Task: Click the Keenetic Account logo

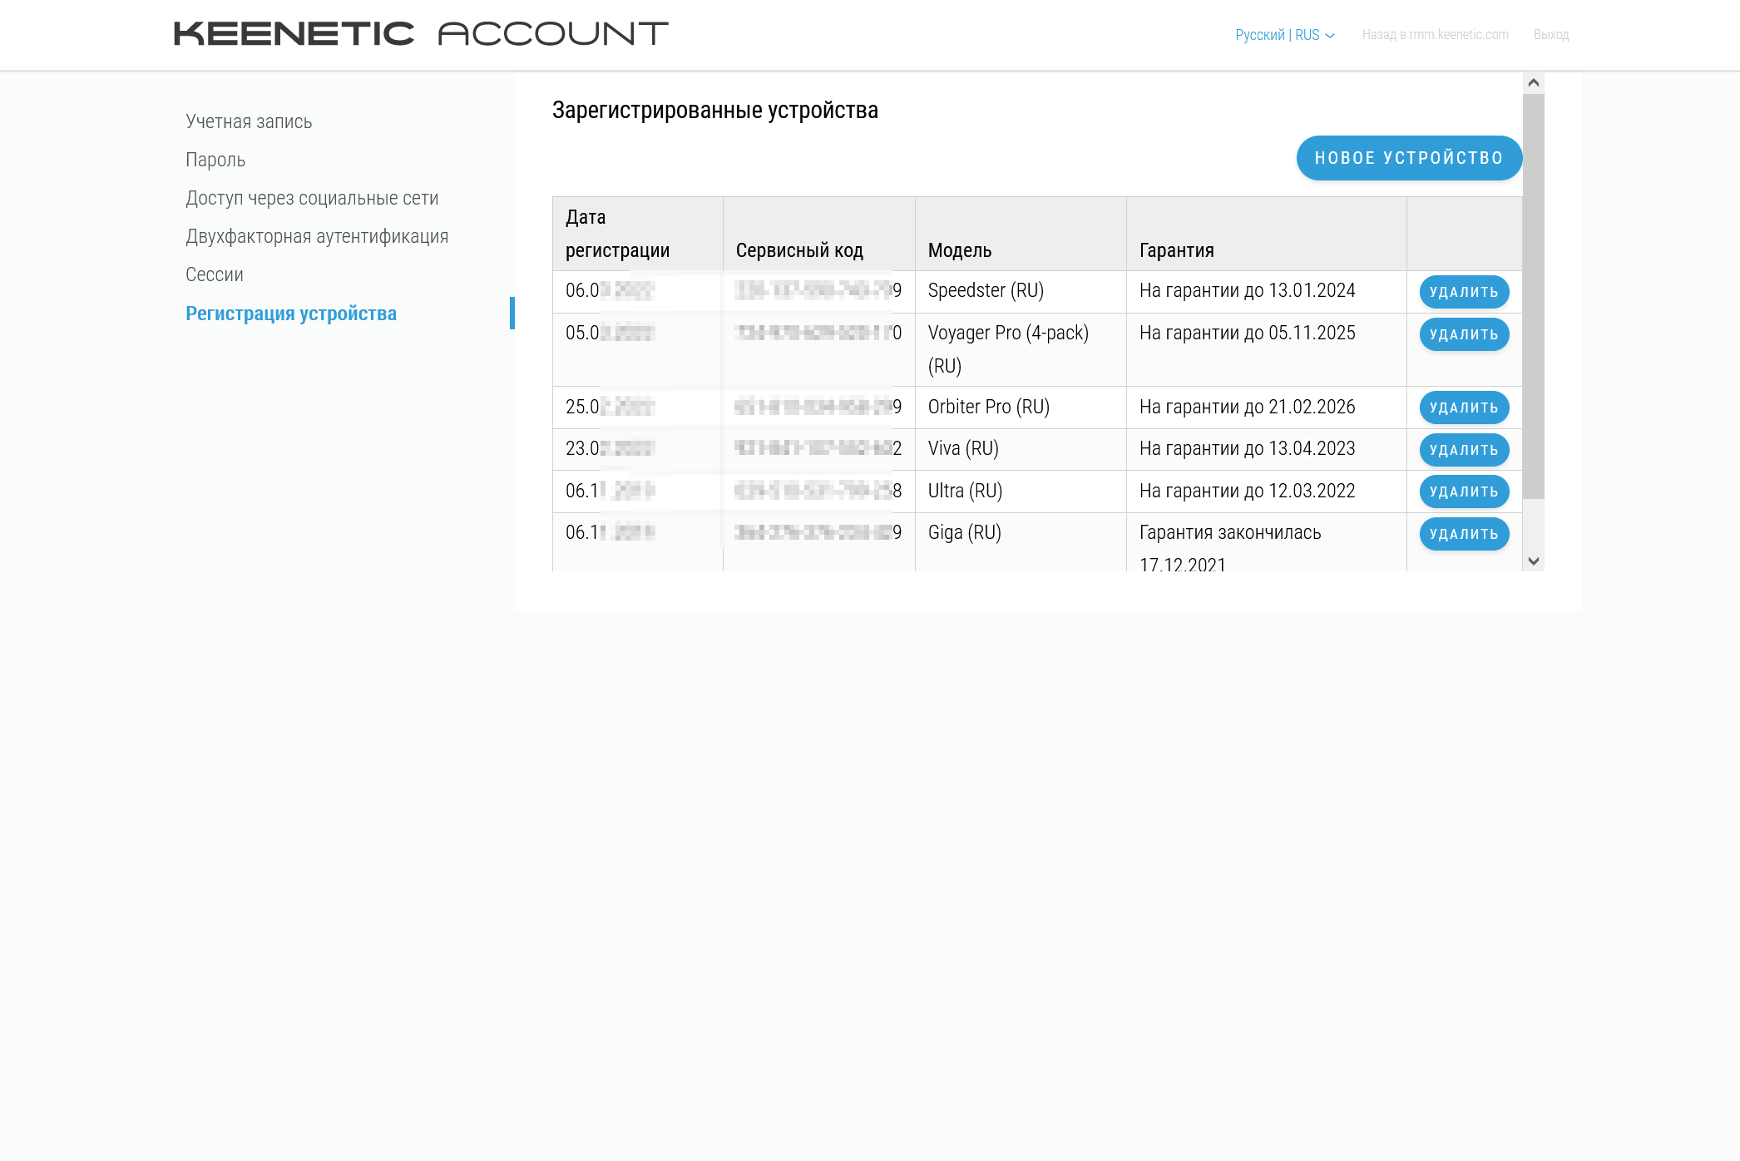Action: [x=420, y=34]
